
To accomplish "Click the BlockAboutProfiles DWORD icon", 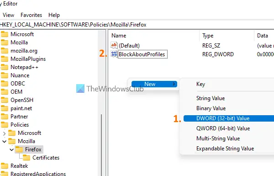I will pyautogui.click(x=114, y=54).
